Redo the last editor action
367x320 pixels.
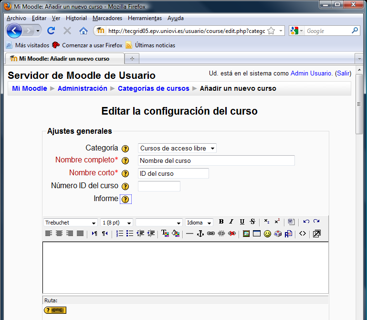(316, 222)
